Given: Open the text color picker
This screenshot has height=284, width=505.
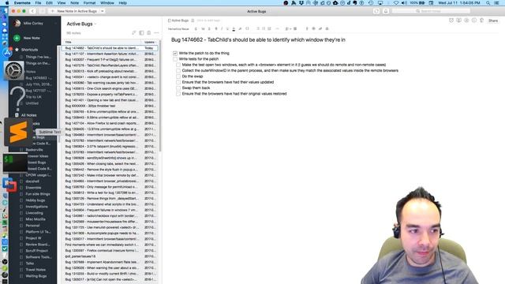Looking at the screenshot, I should [x=234, y=28].
